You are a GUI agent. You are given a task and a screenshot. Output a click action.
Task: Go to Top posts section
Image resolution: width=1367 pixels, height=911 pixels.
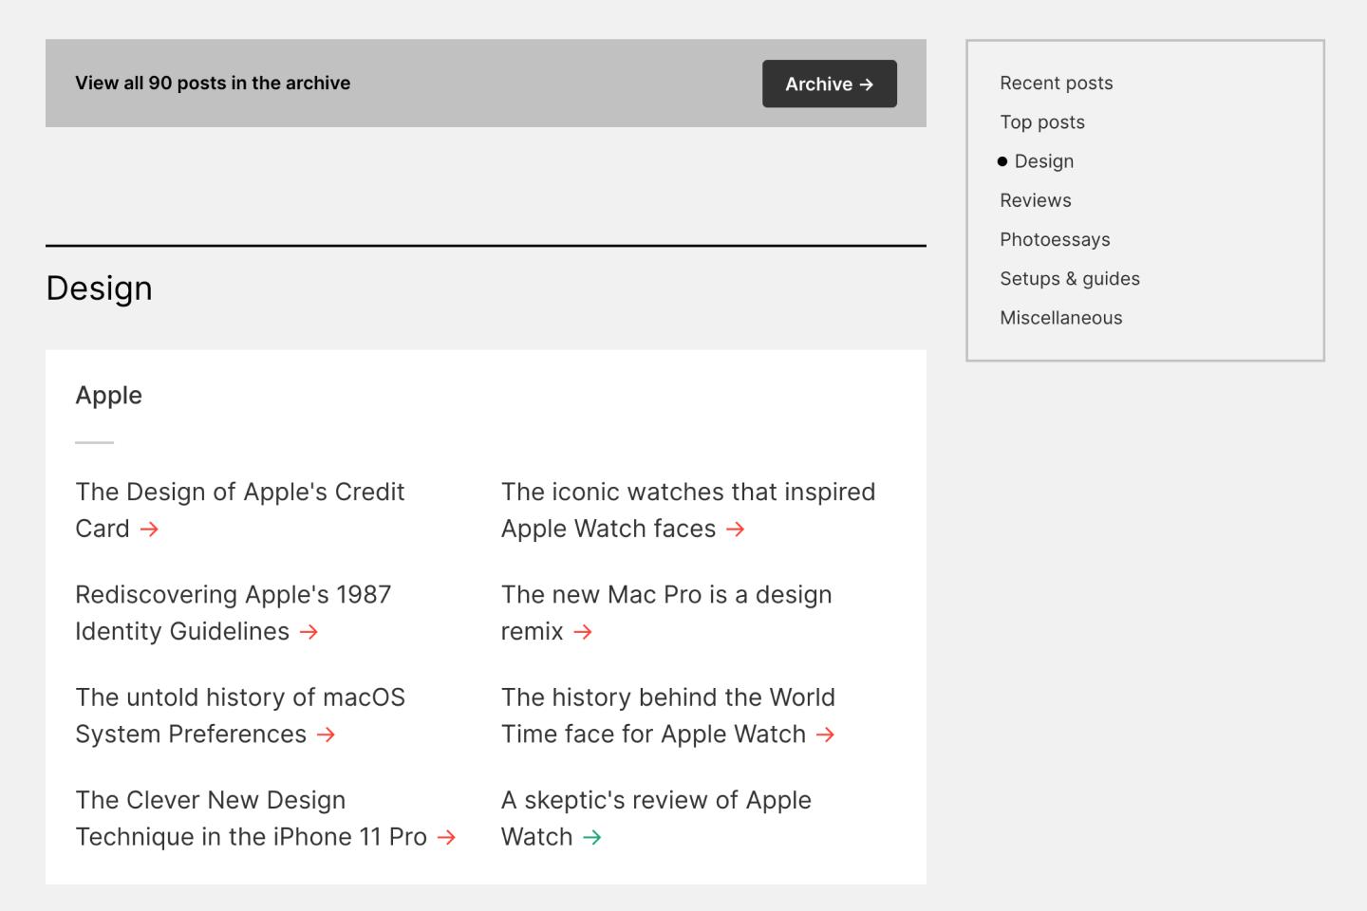click(1041, 121)
